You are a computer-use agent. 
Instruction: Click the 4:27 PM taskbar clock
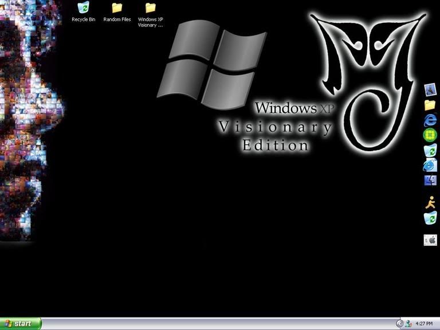tap(424, 324)
